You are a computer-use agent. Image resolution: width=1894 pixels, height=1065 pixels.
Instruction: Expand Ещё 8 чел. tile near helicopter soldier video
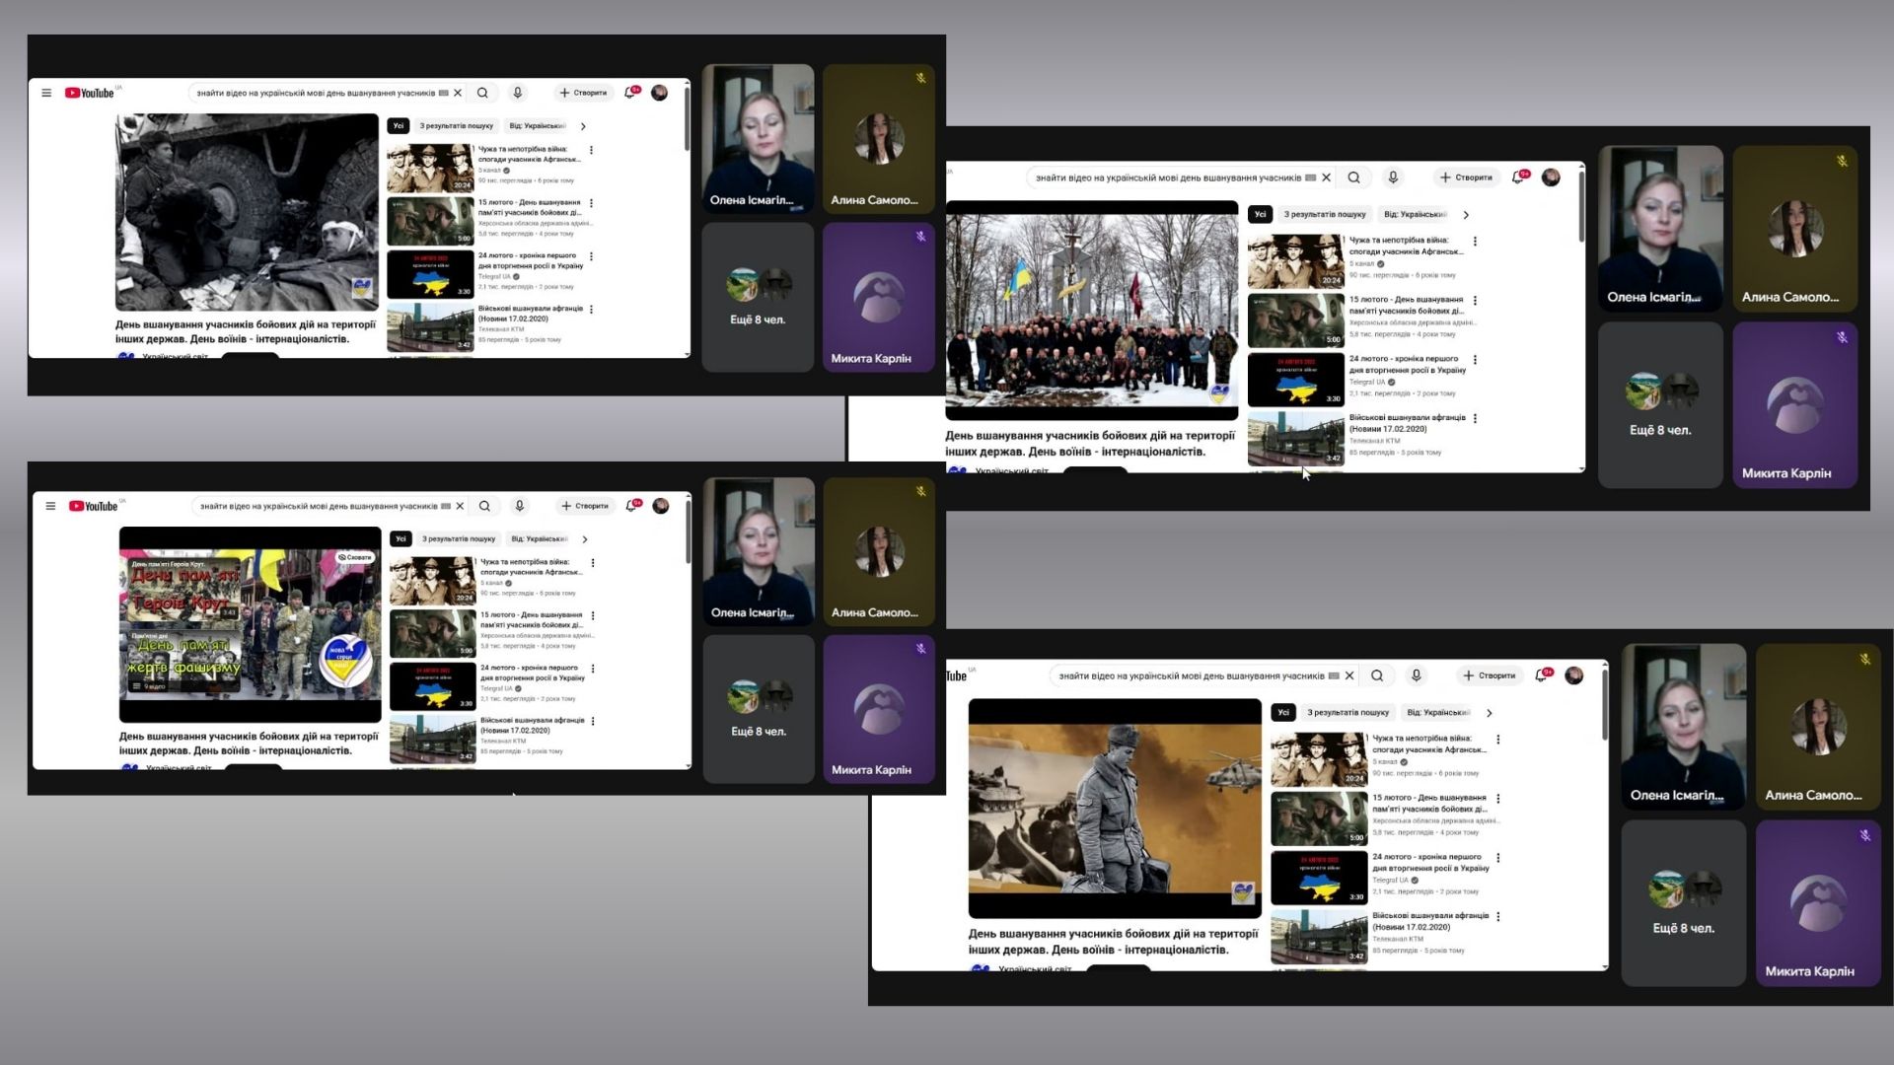coord(1683,902)
